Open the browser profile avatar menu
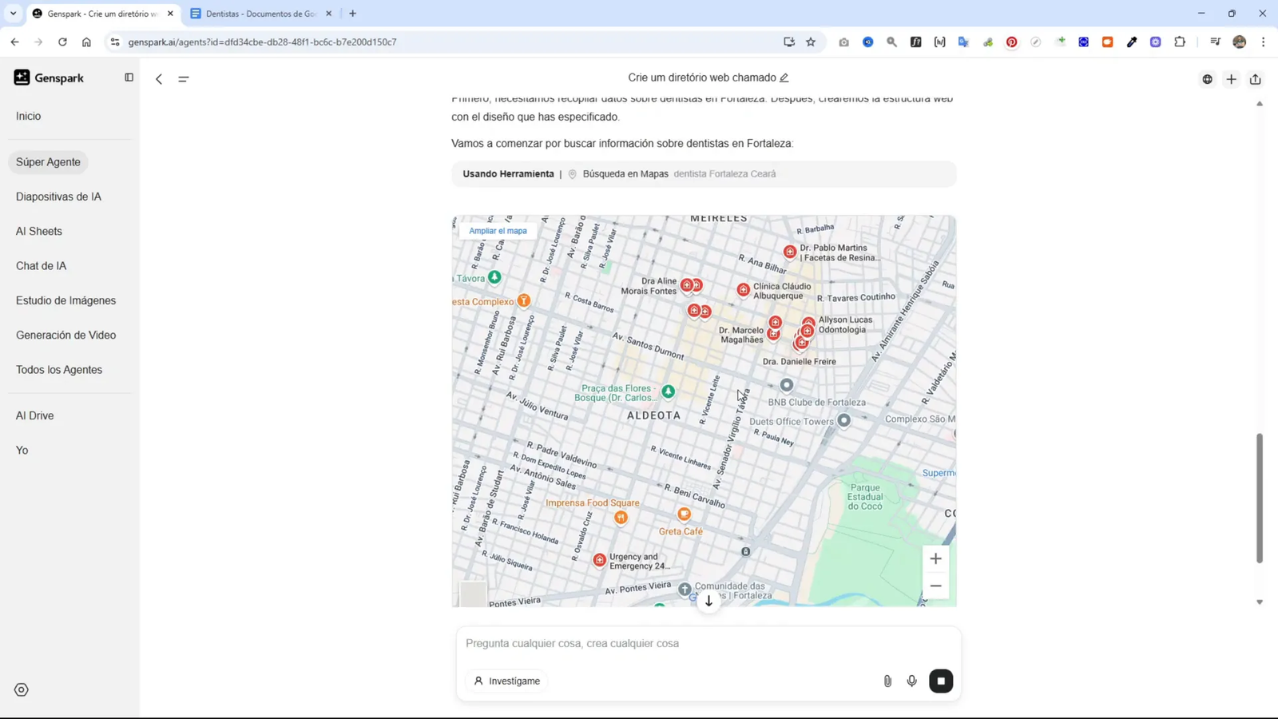 point(1239,42)
